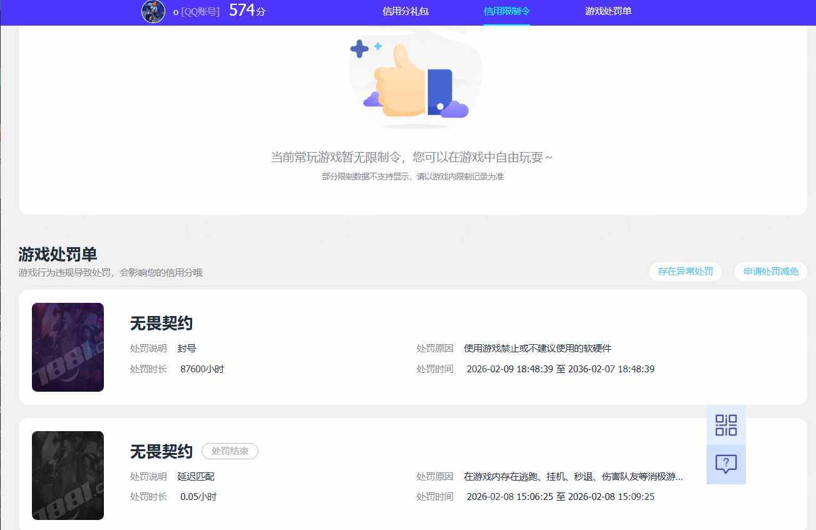Click the 申请处罚减免 button
This screenshot has height=530, width=816.
click(x=771, y=272)
